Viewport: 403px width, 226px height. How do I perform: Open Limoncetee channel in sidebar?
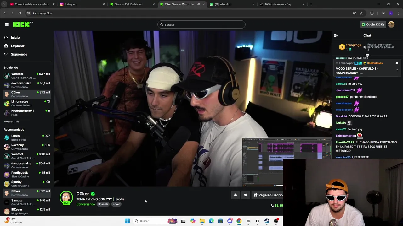27,103
